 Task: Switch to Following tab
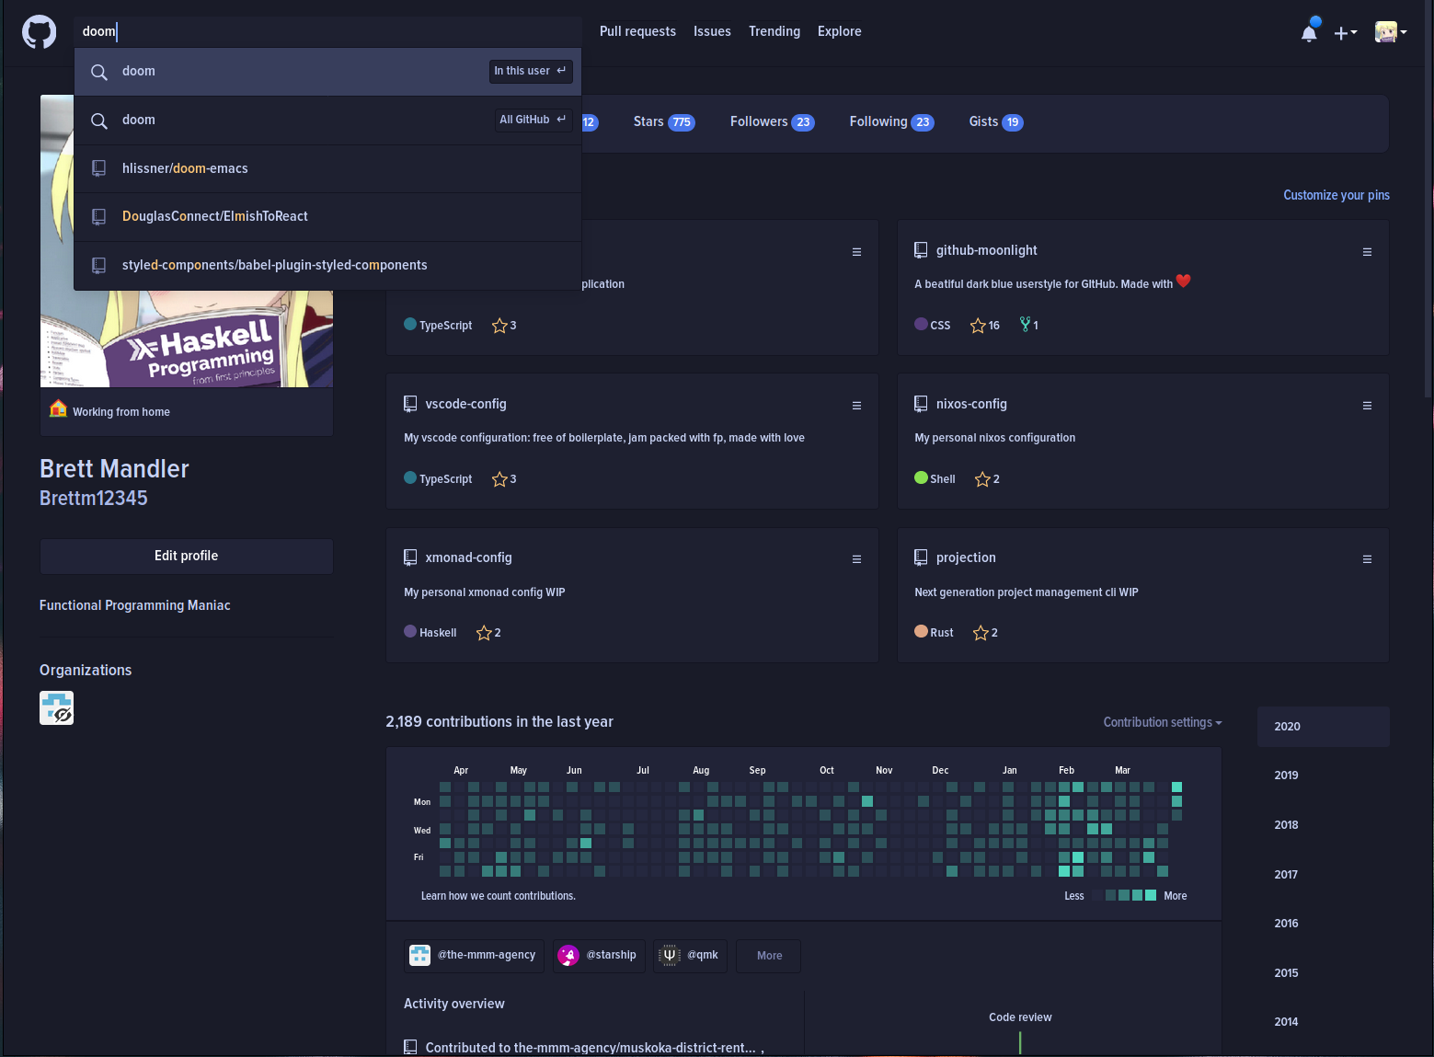click(x=891, y=121)
